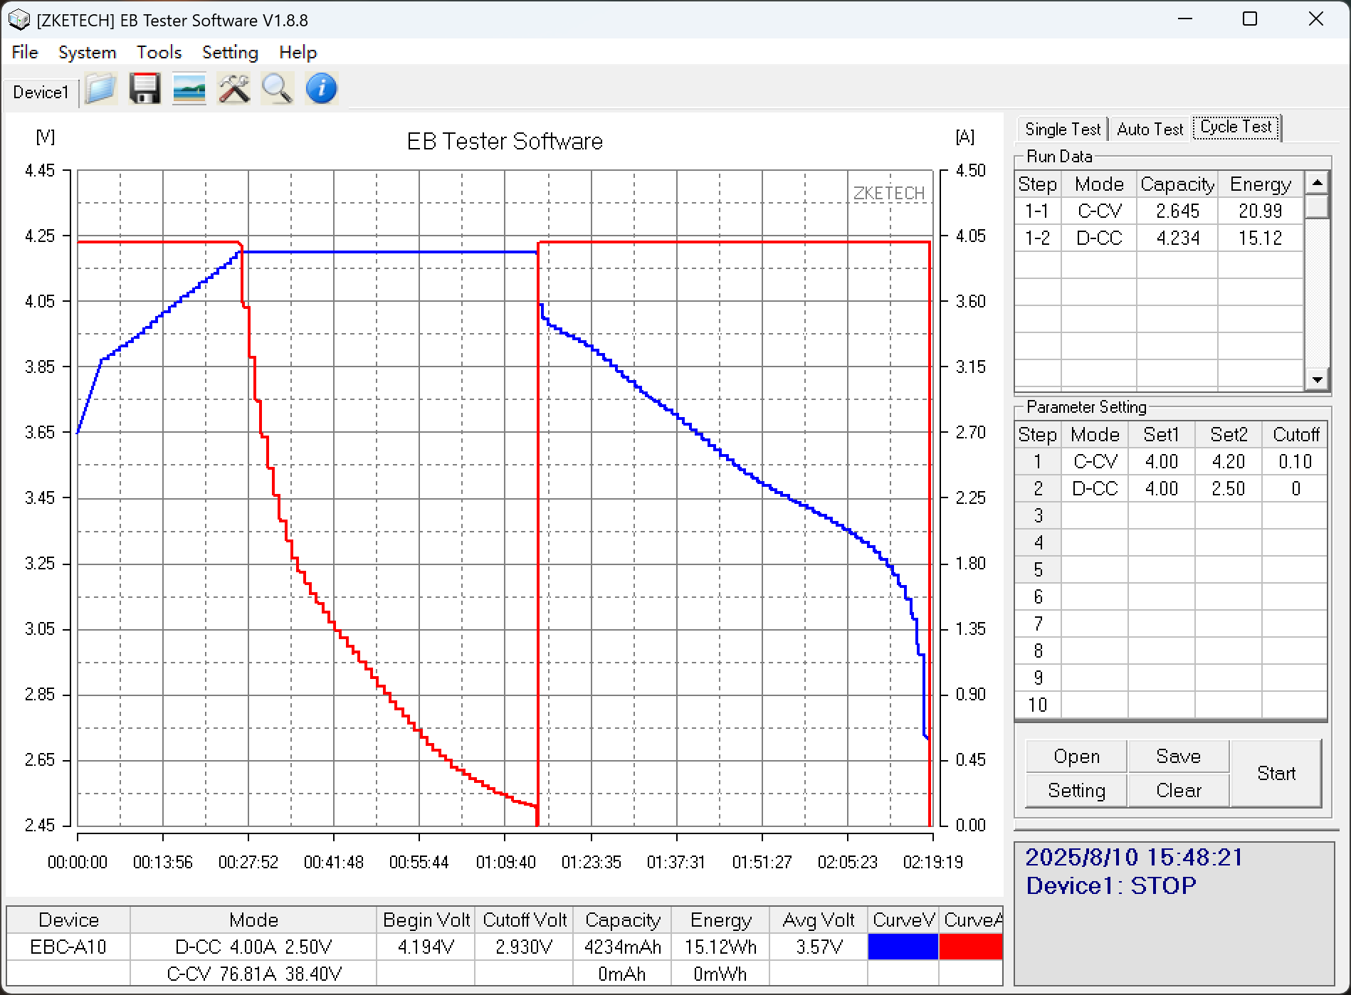Viewport: 1351px width, 995px height.
Task: Open the Tools menu
Action: pyautogui.click(x=159, y=53)
